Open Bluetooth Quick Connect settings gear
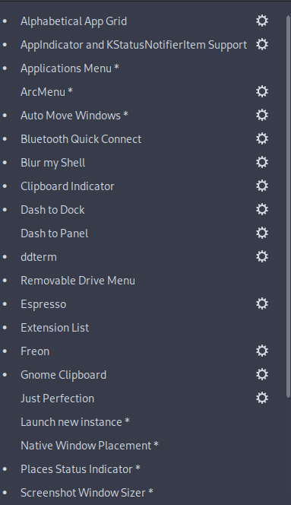Viewport: 291px width, 505px height. point(262,138)
